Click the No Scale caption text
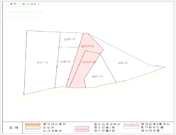176x135 pixels. [x=29, y=4]
